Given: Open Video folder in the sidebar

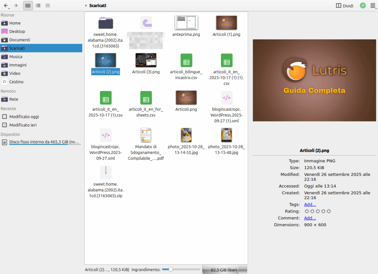Looking at the screenshot, I should point(41,73).
